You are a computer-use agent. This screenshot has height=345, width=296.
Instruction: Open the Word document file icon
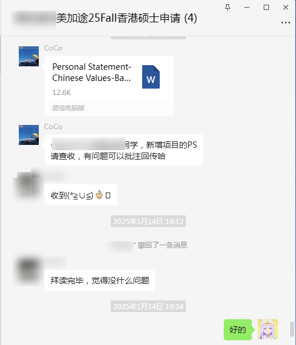point(151,77)
